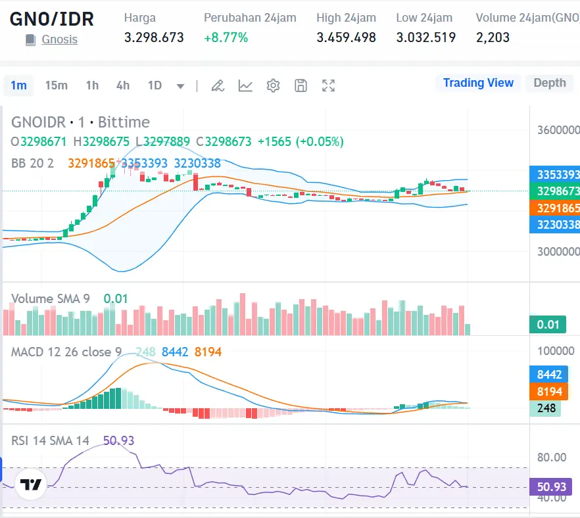The width and height of the screenshot is (580, 518).
Task: Select the 4h interval
Action: click(x=122, y=85)
